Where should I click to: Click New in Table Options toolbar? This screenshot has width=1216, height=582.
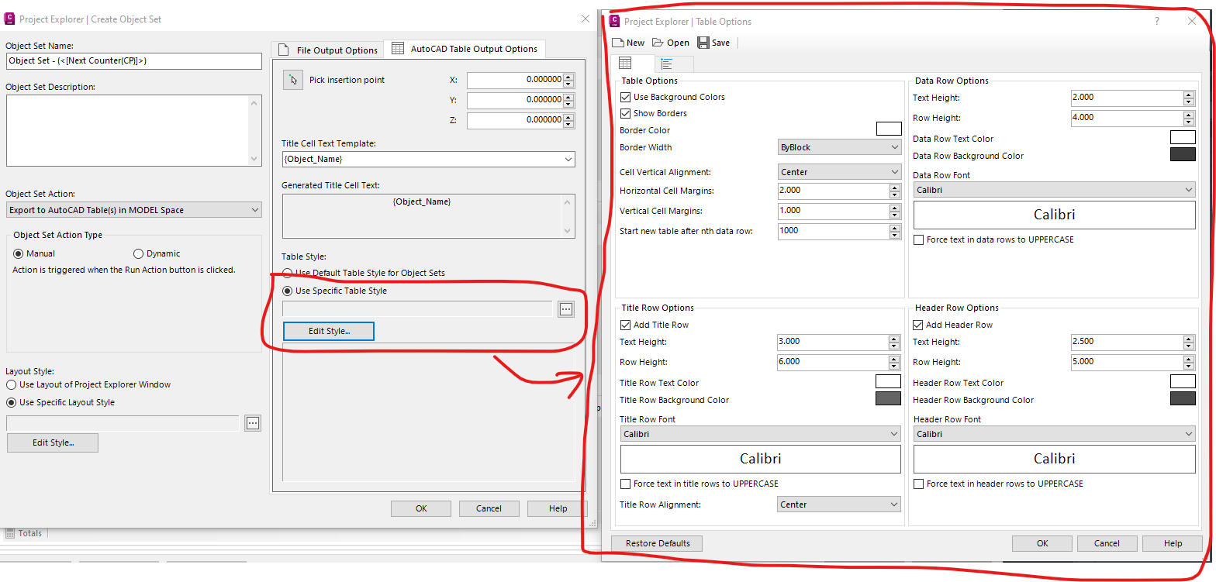click(628, 43)
